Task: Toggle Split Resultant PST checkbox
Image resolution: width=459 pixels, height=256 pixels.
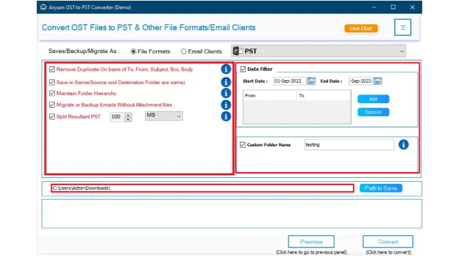Action: click(x=52, y=117)
